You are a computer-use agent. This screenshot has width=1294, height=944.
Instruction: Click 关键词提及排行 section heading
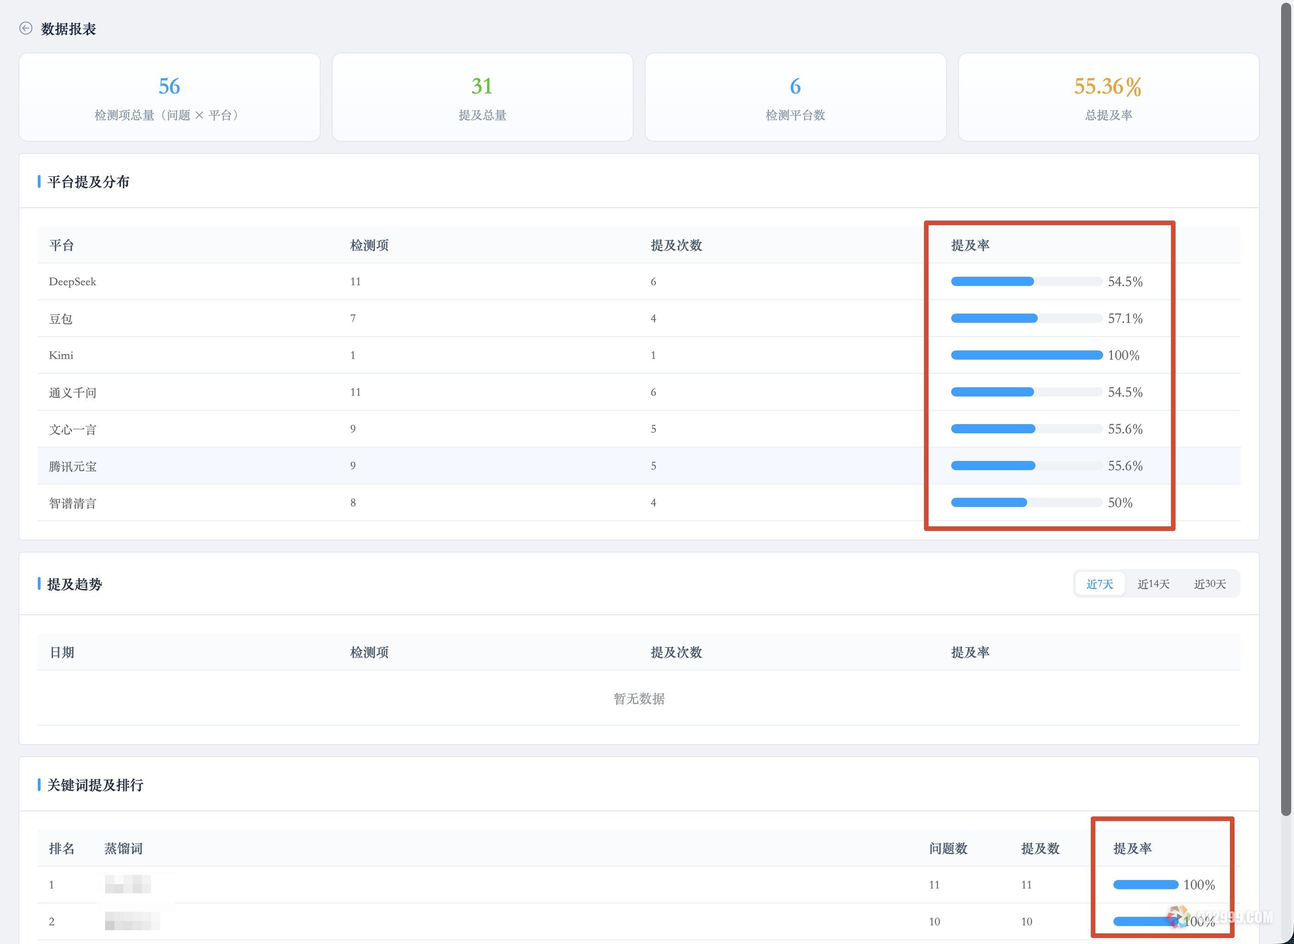pyautogui.click(x=95, y=785)
